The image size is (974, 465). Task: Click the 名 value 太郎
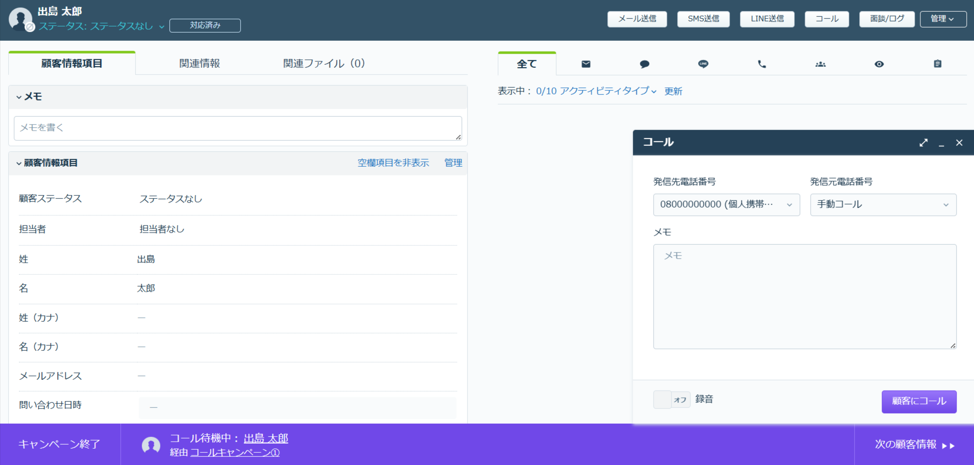coord(146,289)
